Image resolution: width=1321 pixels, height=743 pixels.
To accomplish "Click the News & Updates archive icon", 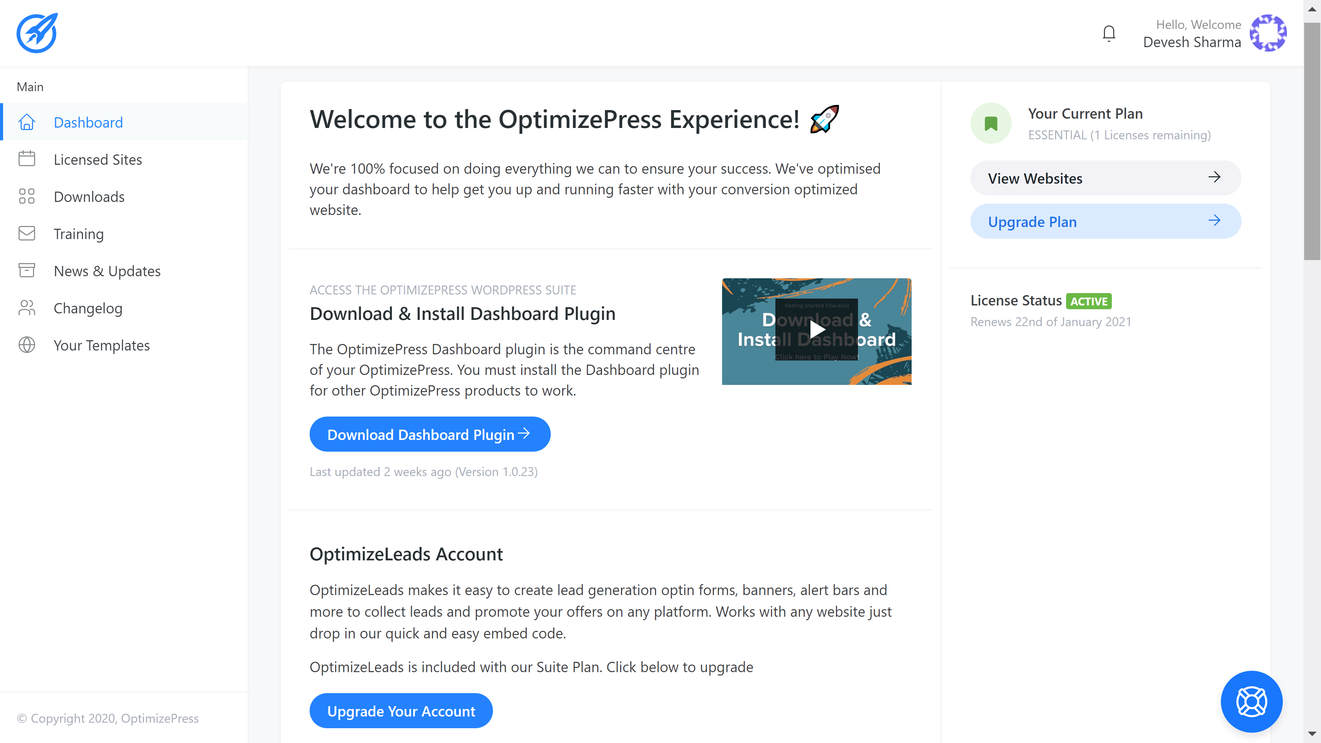I will [27, 270].
